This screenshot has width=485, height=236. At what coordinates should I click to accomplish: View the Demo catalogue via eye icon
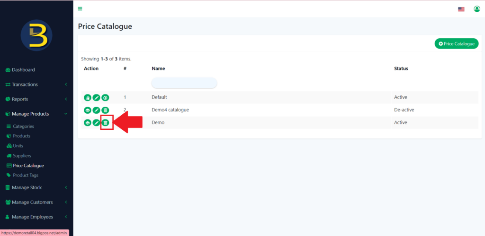click(x=88, y=123)
